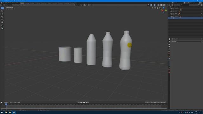Open the Render menu
This screenshot has width=203, height=114.
point(10,3)
